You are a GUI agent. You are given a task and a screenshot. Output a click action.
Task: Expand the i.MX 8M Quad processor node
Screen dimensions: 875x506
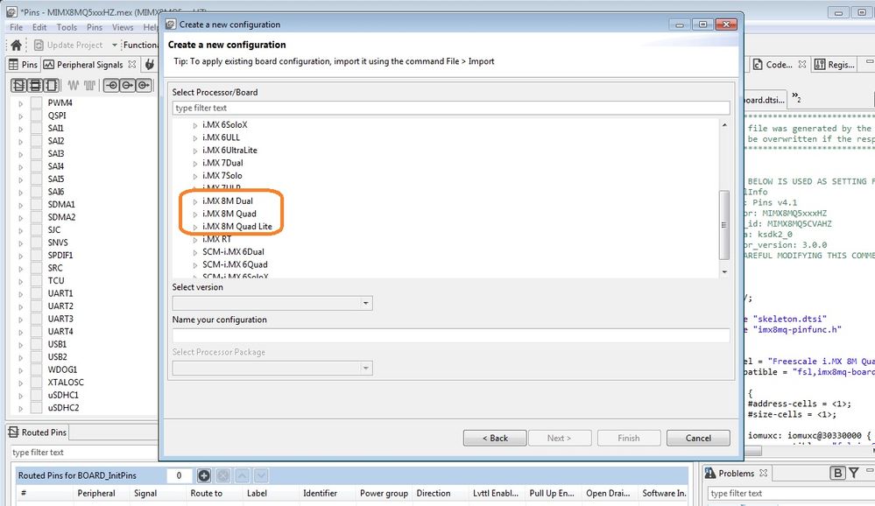[194, 214]
